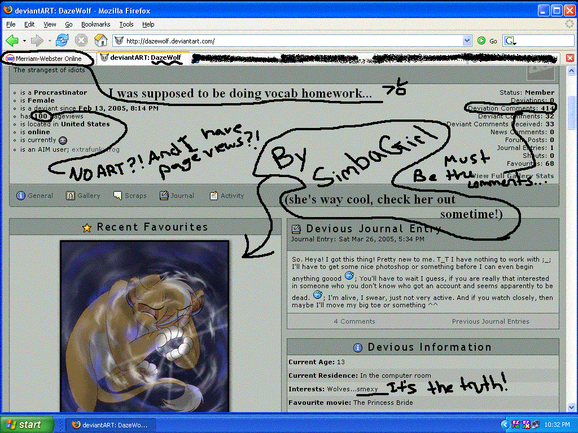This screenshot has height=433, width=578.
Task: Click the text 'Favourite movie: The Princess Bride'
Action: [x=351, y=403]
